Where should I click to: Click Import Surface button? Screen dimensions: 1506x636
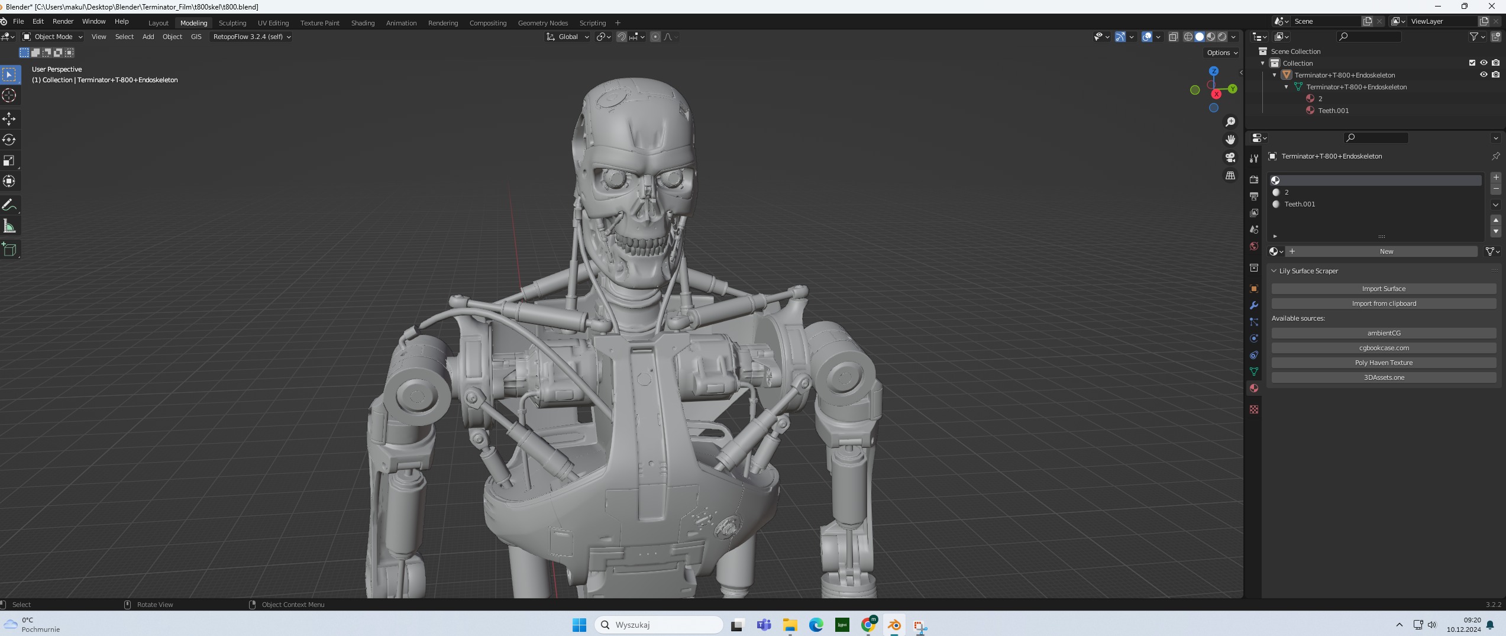(1384, 289)
